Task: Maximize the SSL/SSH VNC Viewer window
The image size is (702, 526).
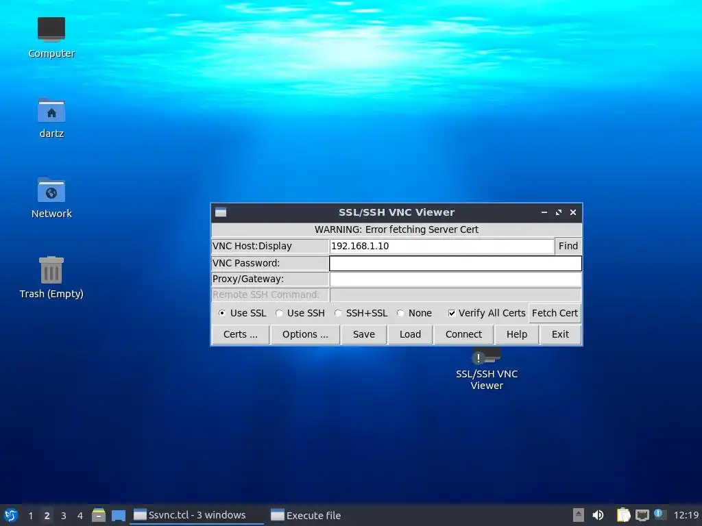Action: point(558,212)
